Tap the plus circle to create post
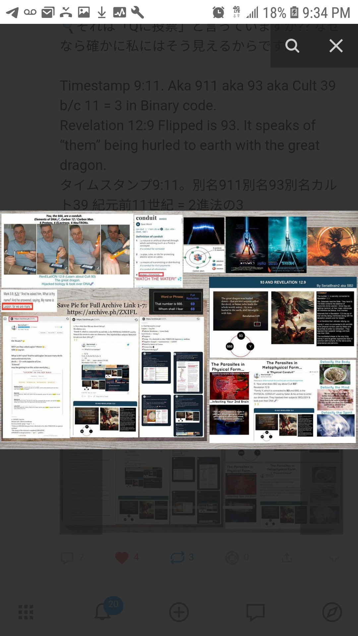 (x=179, y=612)
